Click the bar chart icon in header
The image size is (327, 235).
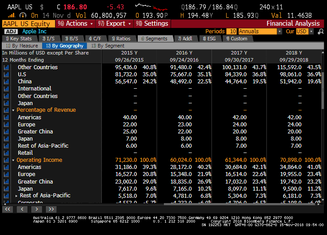pos(12,16)
